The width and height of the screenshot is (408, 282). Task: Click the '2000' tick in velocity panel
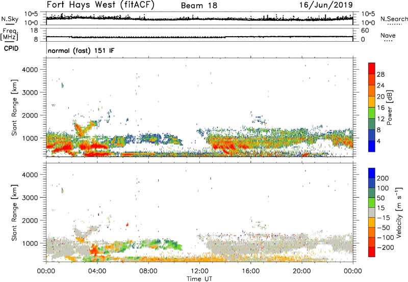[30, 220]
